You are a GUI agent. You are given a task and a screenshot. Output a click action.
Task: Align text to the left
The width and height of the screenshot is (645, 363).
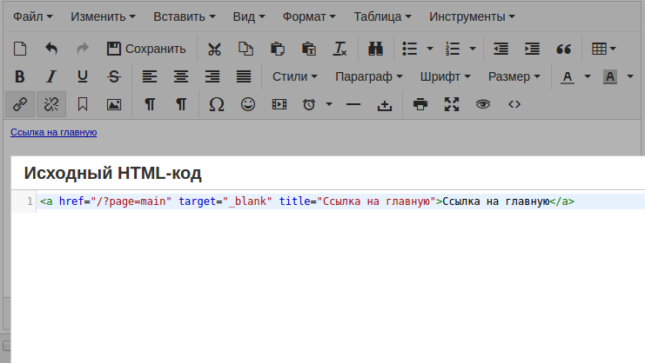[x=150, y=76]
